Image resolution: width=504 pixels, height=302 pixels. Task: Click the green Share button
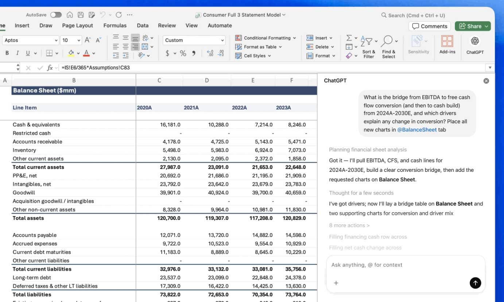pos(473,26)
